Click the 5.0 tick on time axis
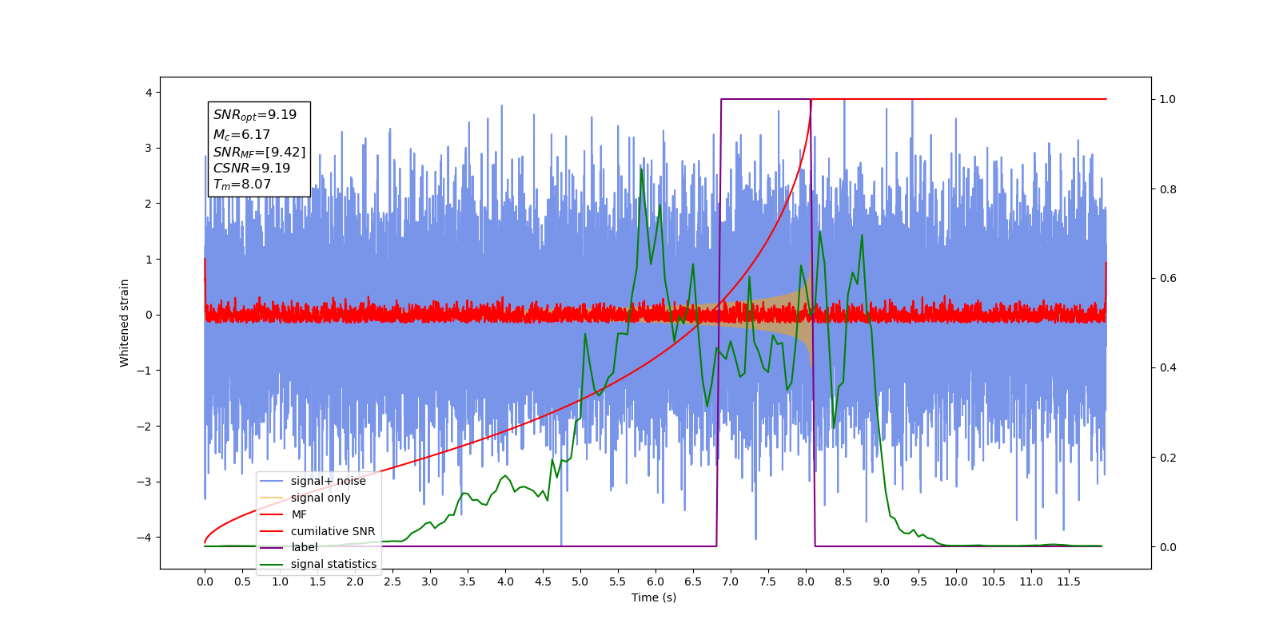1279x639 pixels. pyautogui.click(x=580, y=581)
